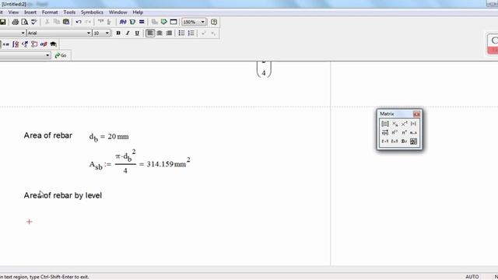Insert subscript operator in Matrix palette

tap(395, 124)
